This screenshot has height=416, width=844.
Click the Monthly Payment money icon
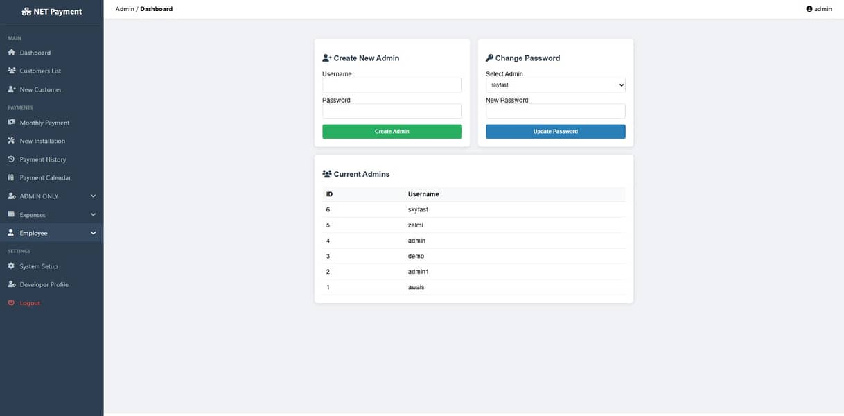tap(11, 123)
